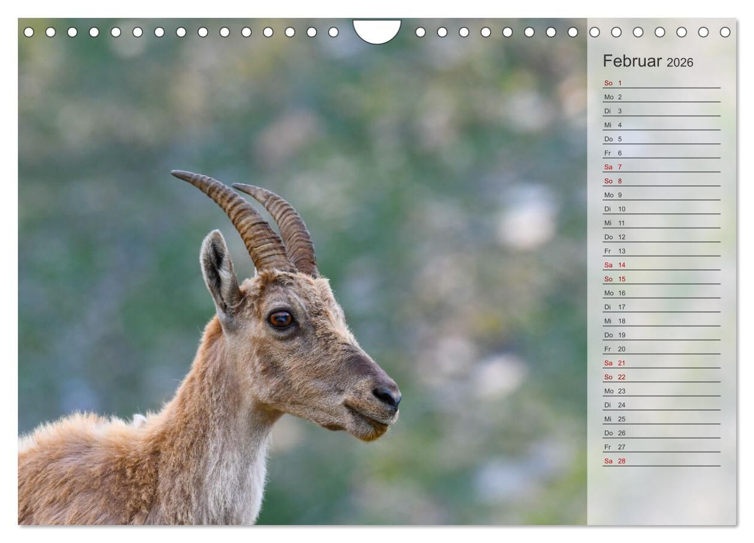Select the Do 19 entry line
The image size is (754, 543).
661,335
